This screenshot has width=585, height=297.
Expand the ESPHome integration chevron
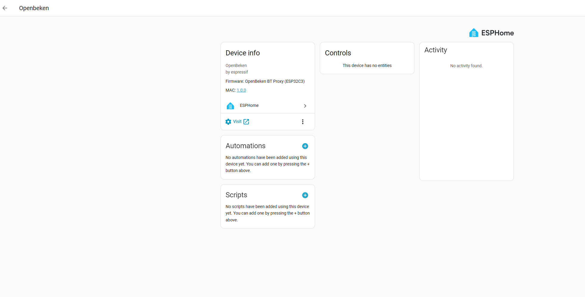click(305, 106)
